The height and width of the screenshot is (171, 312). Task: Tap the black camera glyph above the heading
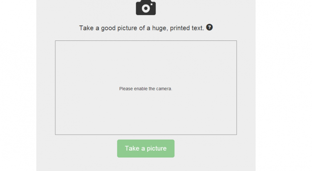tap(146, 8)
